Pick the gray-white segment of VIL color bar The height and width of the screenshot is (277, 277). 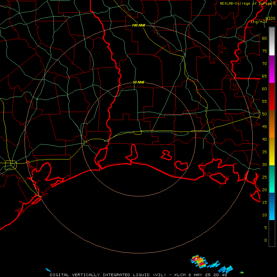pos(272,41)
